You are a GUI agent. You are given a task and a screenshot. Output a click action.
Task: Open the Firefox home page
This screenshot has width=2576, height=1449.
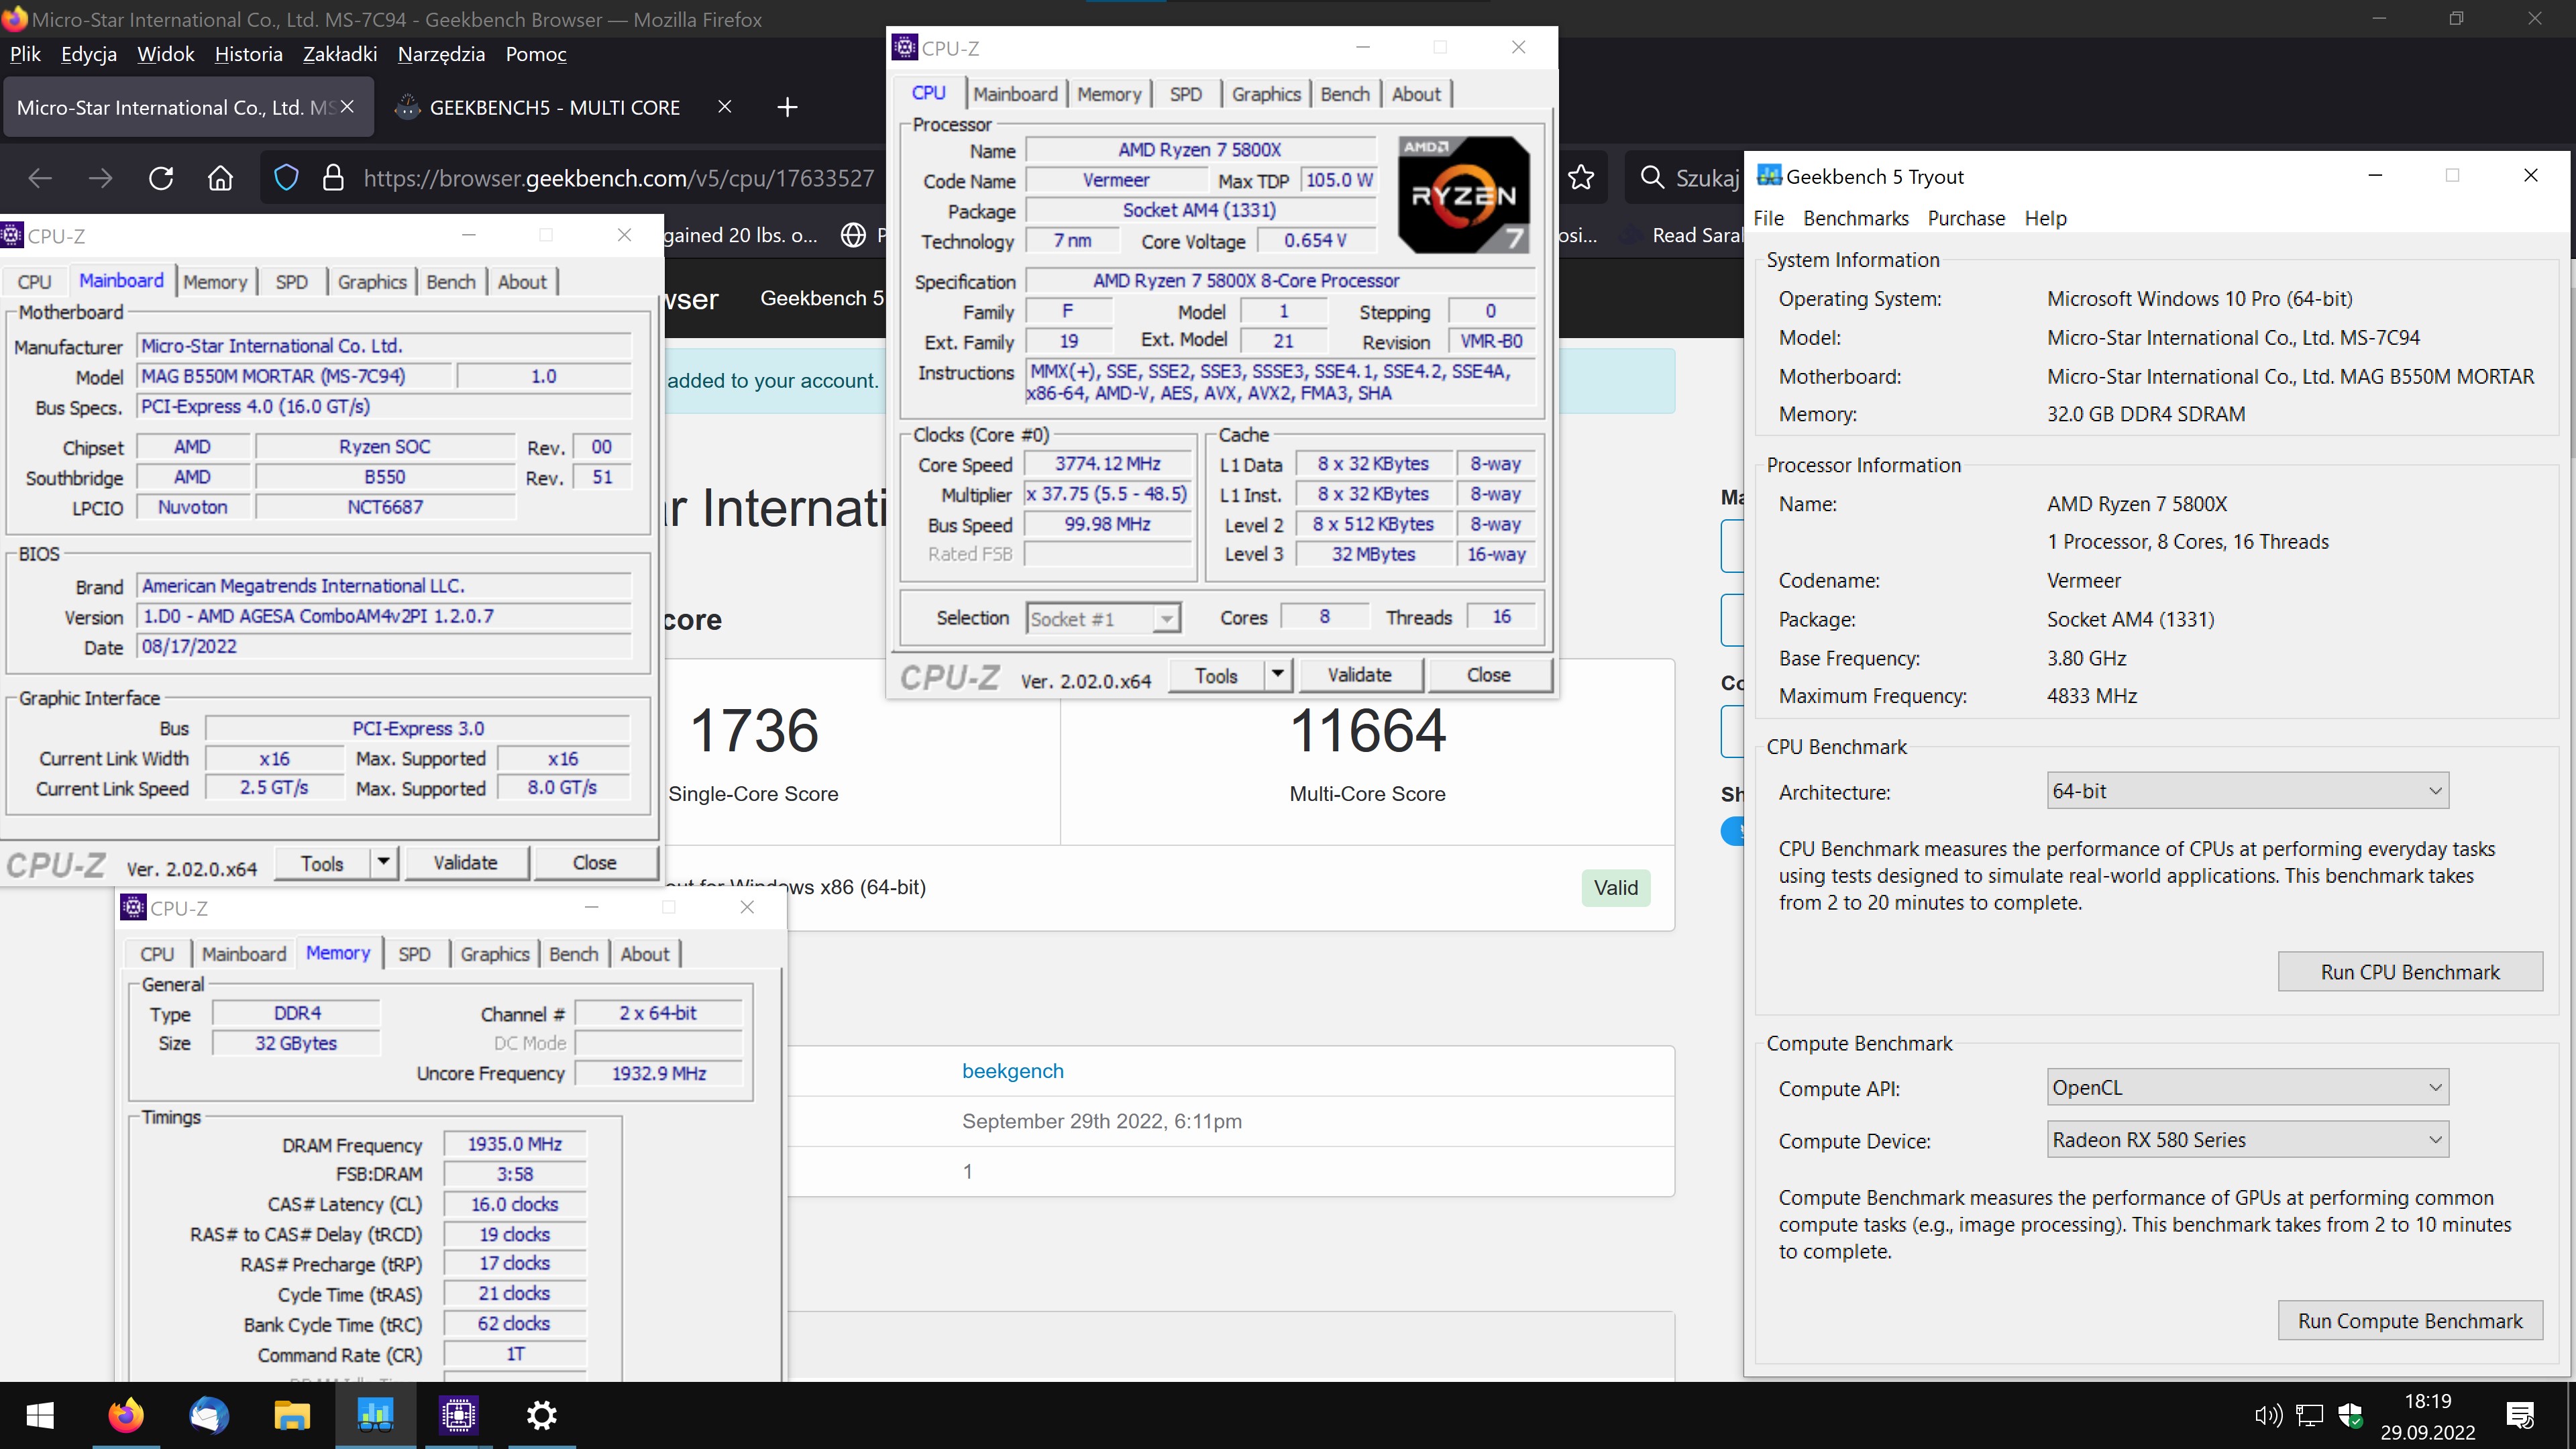pyautogui.click(x=220, y=178)
